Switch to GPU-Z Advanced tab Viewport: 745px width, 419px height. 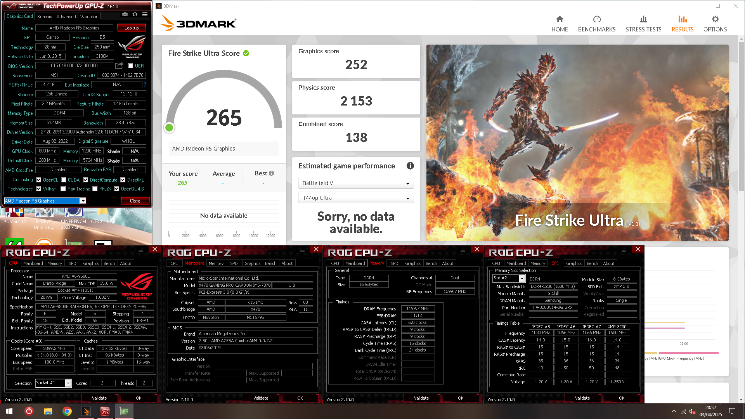[66, 17]
